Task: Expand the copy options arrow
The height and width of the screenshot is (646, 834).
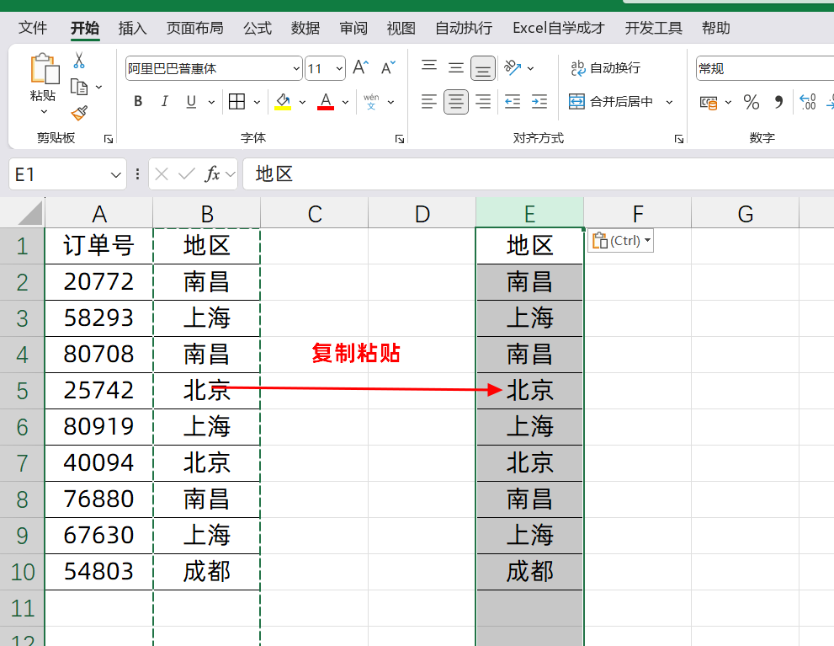Action: coord(99,87)
